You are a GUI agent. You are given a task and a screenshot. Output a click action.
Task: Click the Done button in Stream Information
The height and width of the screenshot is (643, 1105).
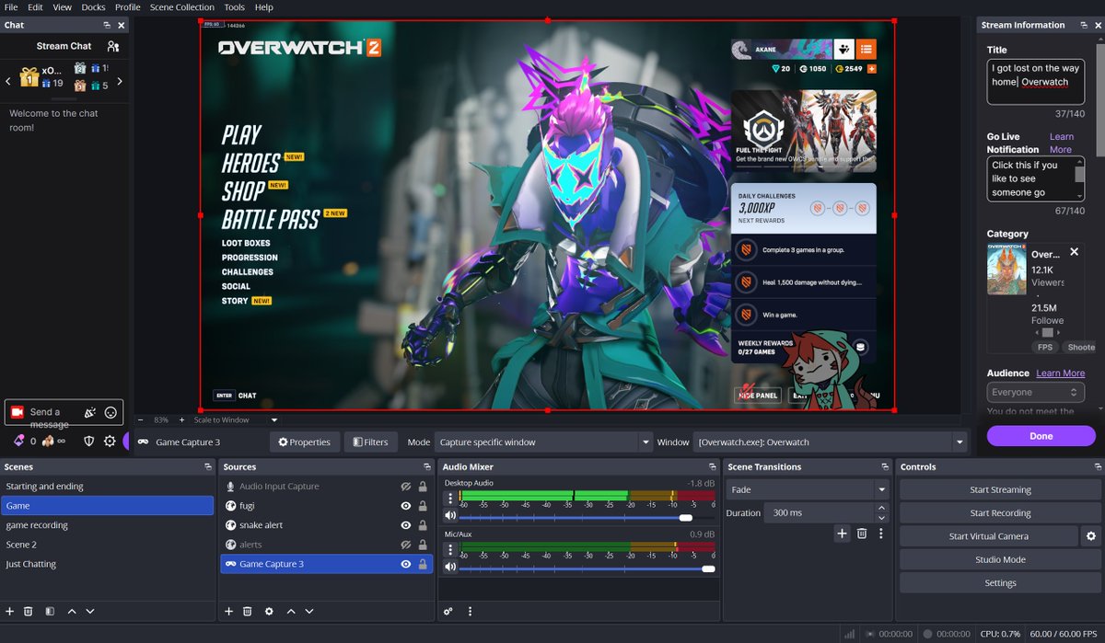1041,436
